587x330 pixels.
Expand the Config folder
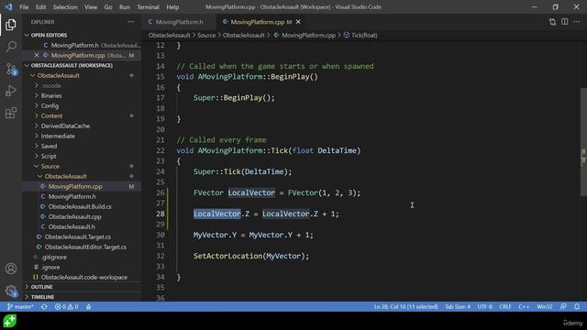point(83,106)
